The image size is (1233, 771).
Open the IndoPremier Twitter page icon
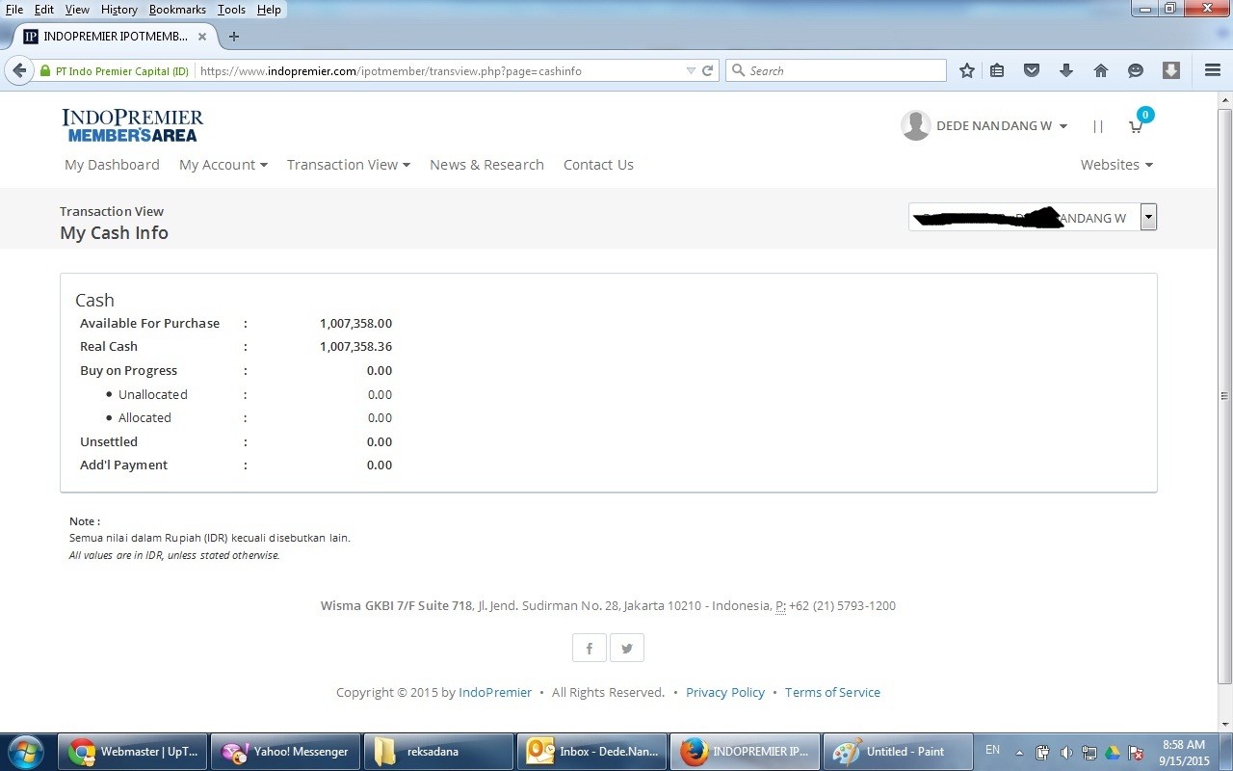tap(627, 648)
